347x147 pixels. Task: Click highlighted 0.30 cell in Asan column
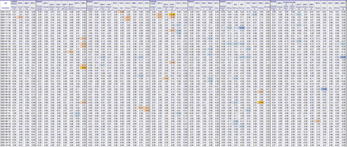(122, 11)
